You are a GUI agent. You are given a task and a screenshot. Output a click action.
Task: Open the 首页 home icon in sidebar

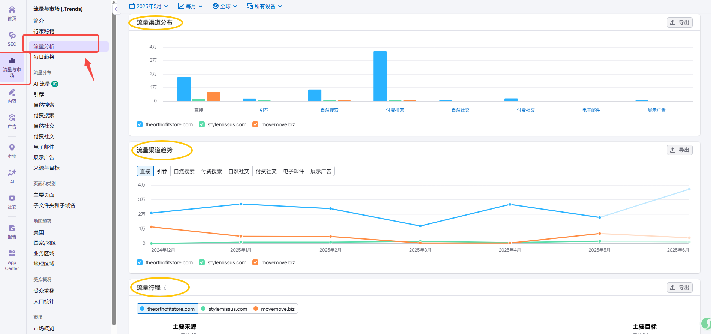pos(12,13)
